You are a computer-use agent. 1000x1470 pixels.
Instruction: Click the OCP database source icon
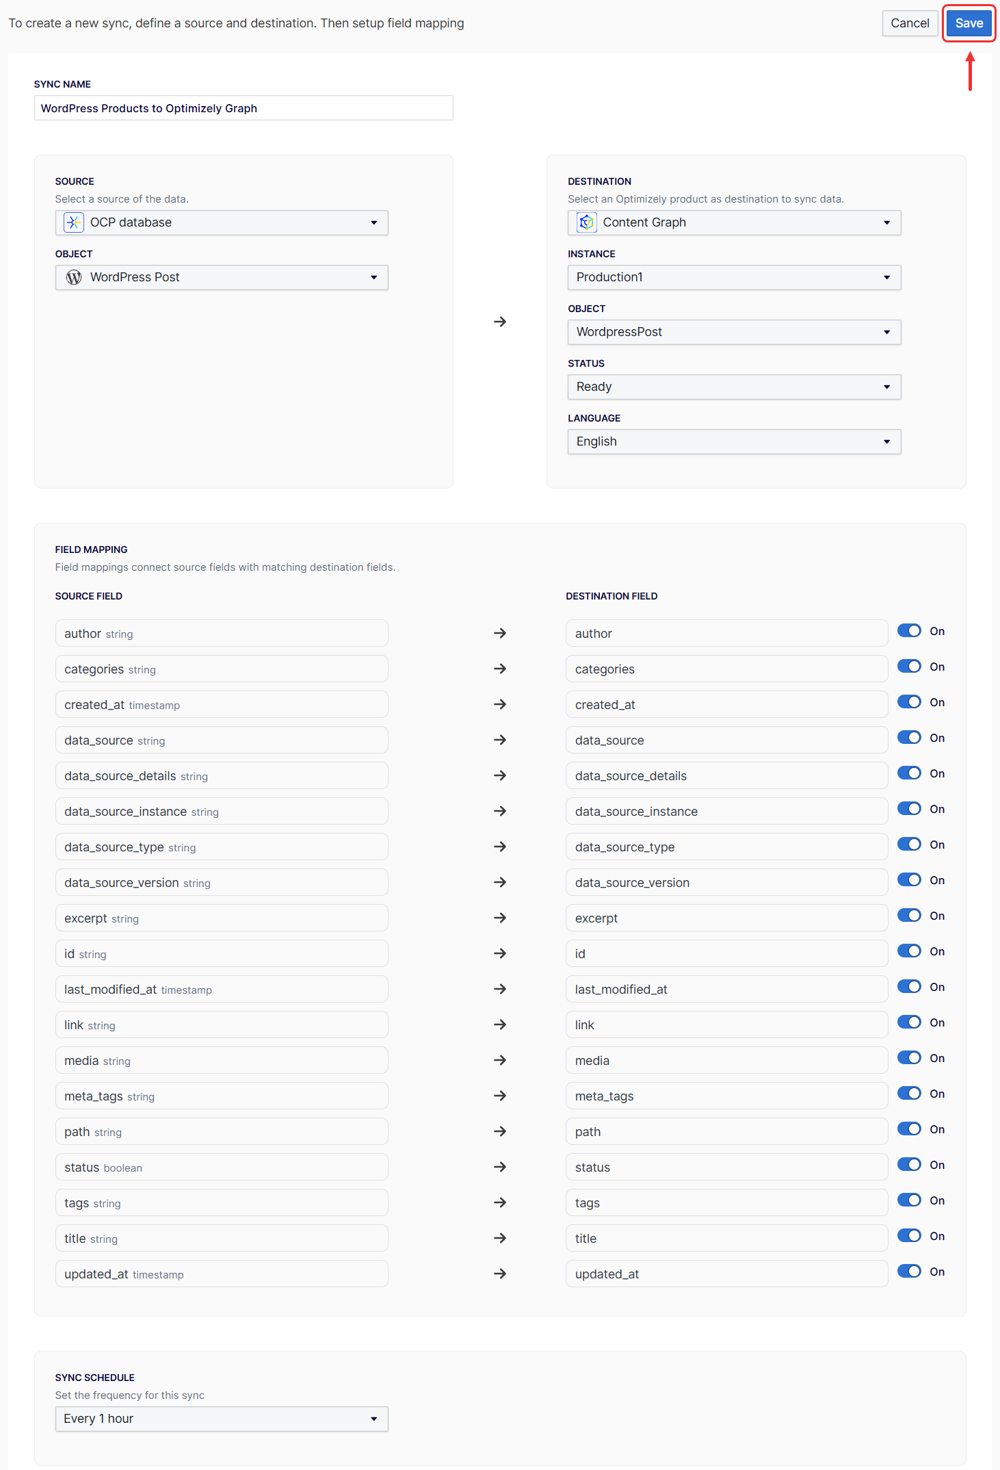click(x=73, y=222)
